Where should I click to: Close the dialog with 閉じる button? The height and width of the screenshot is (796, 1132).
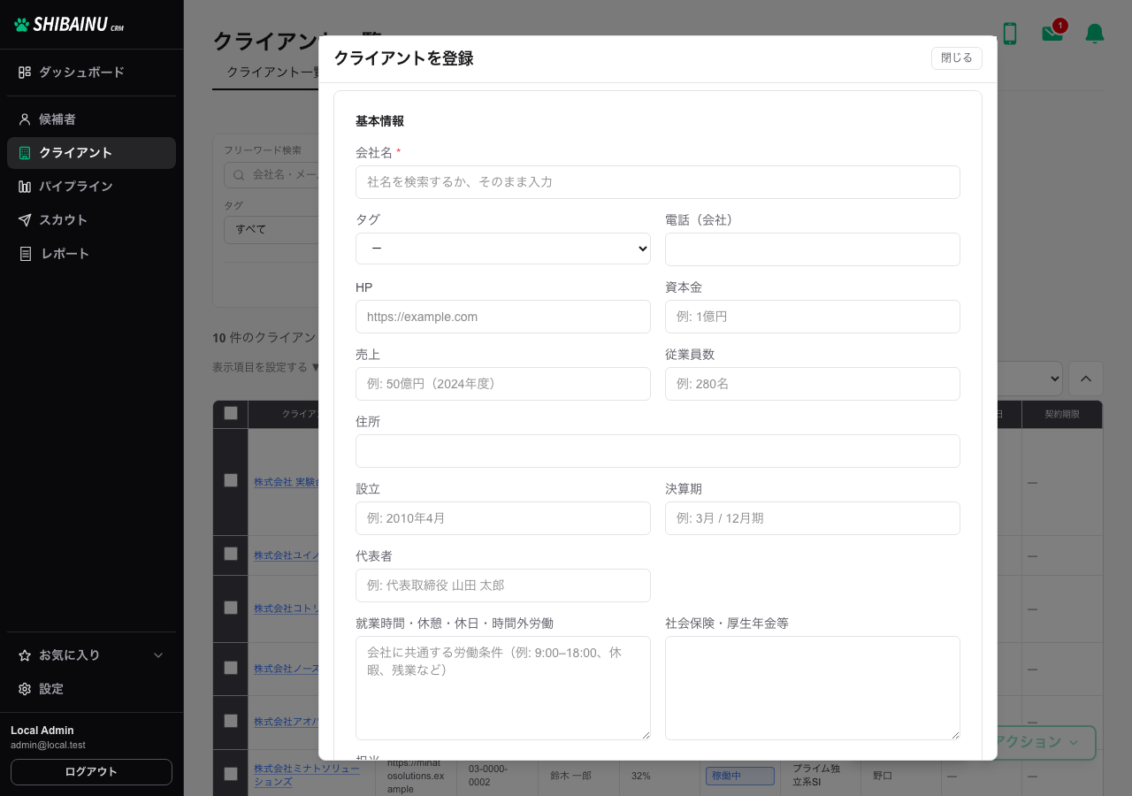(x=957, y=58)
